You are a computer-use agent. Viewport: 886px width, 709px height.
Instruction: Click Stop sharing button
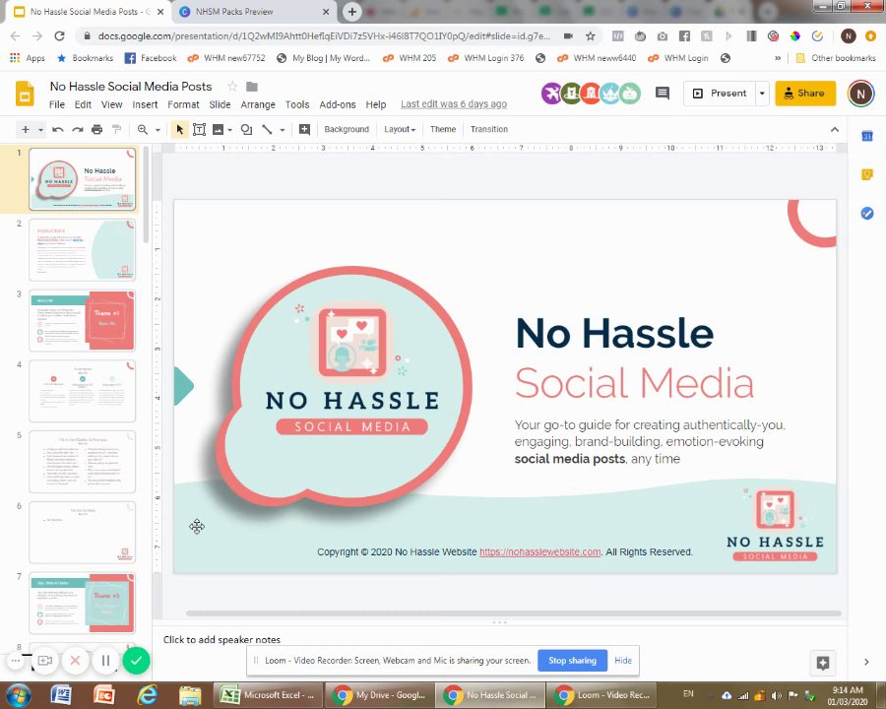572,661
